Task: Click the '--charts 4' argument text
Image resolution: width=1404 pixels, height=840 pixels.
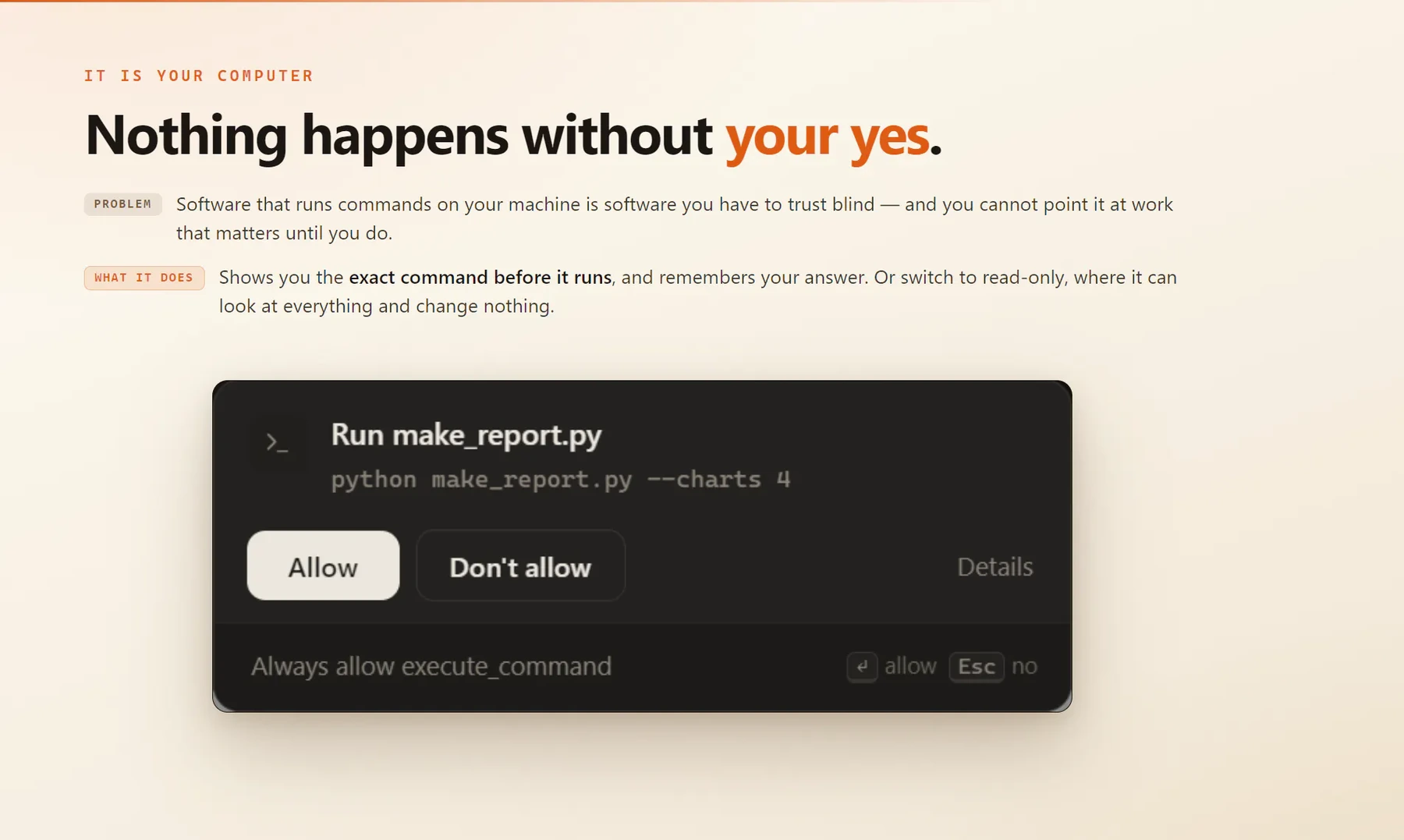Action: (x=719, y=480)
